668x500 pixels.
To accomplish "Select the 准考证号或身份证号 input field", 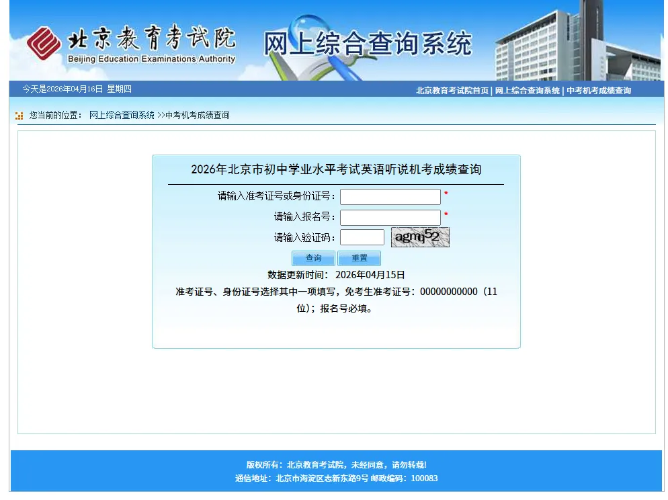I will [x=390, y=196].
